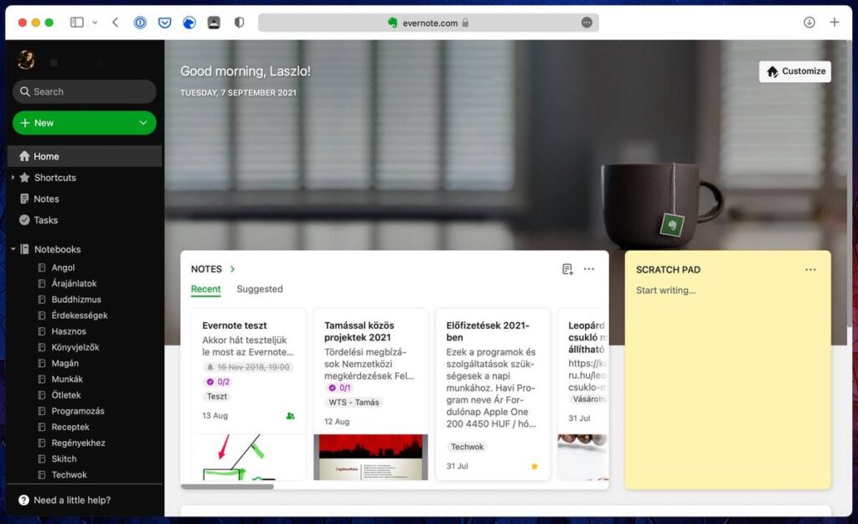Click the dark square extension icon in toolbar
Image resolution: width=858 pixels, height=524 pixels.
coord(214,23)
